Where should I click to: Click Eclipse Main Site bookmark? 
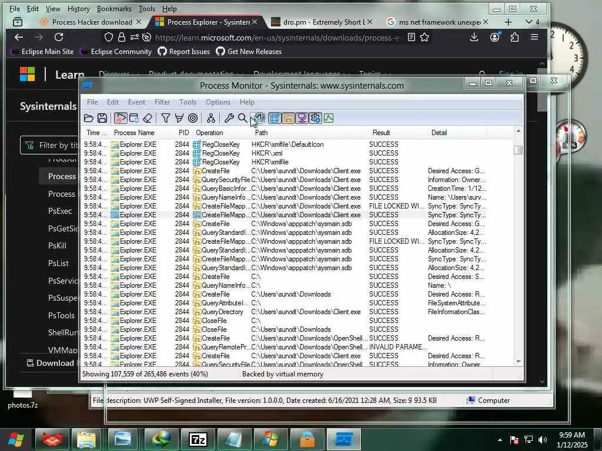pyautogui.click(x=43, y=52)
